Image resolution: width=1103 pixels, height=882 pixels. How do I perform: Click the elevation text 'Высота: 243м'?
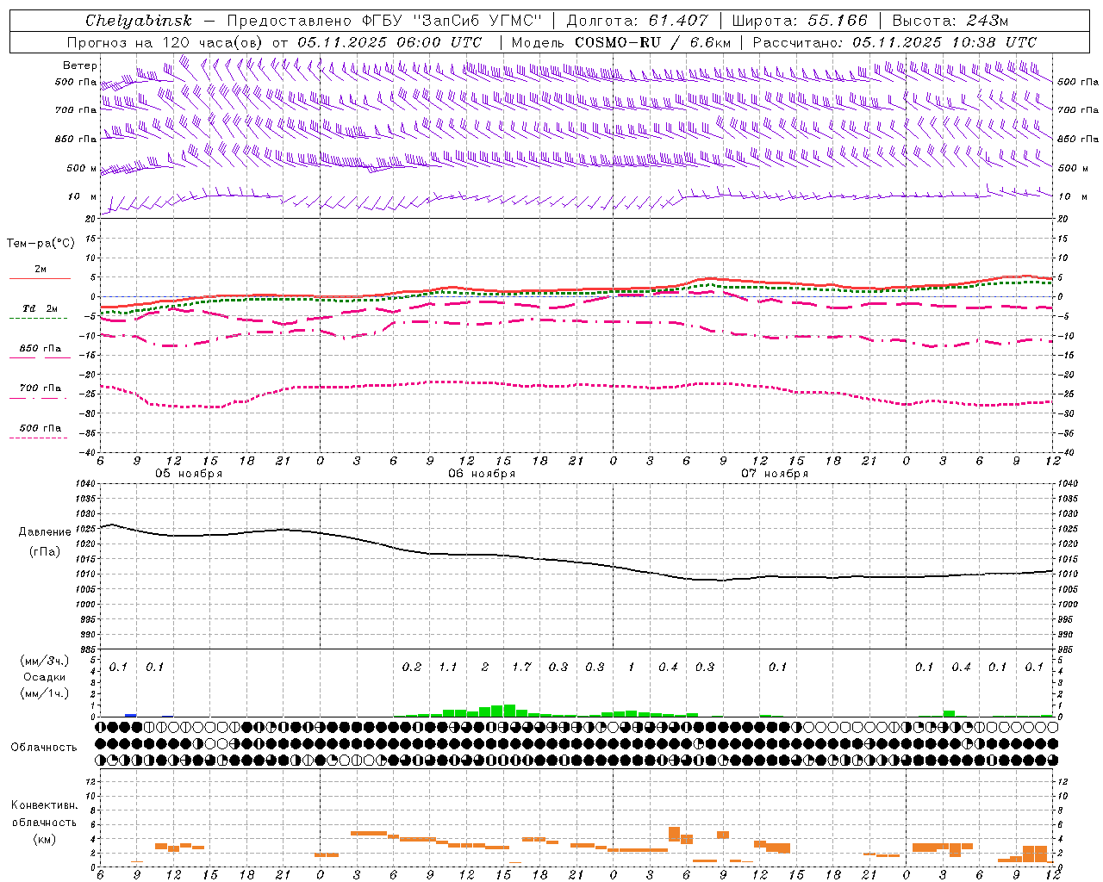(x=950, y=21)
